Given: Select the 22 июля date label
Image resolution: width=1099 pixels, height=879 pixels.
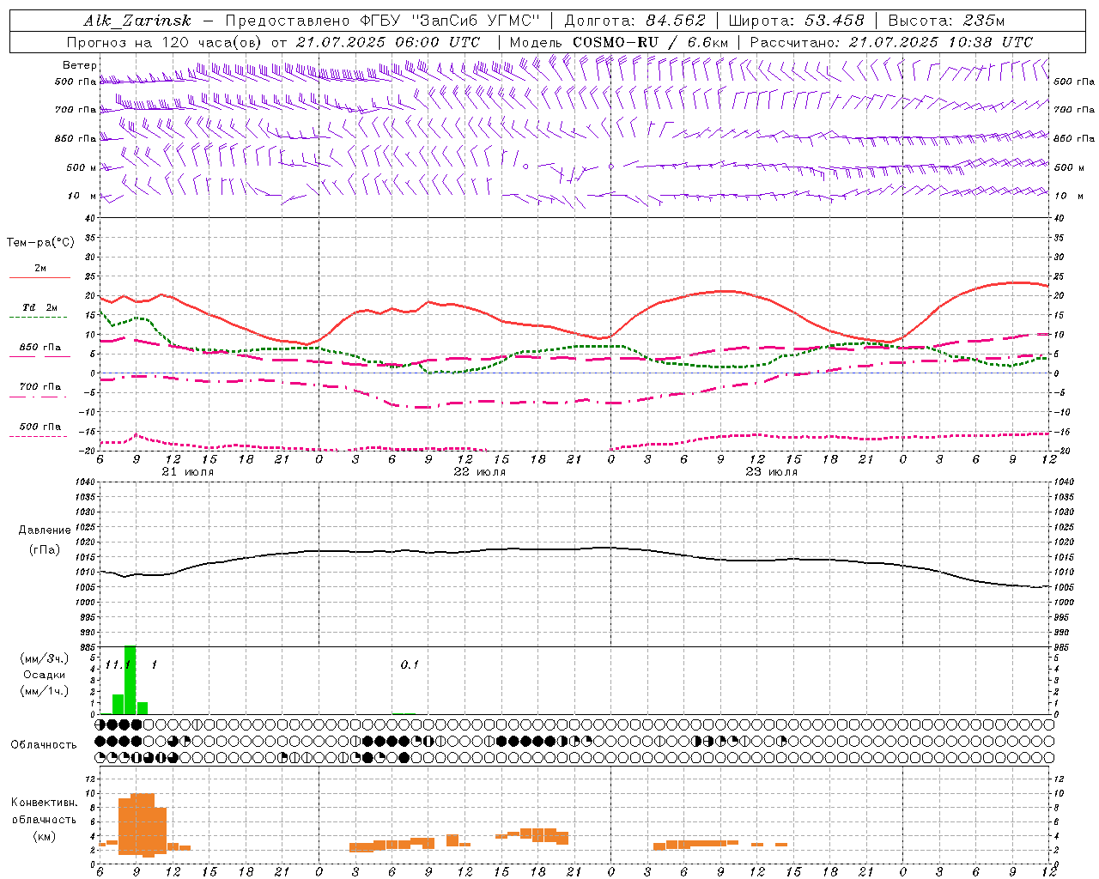Looking at the screenshot, I should [x=480, y=472].
